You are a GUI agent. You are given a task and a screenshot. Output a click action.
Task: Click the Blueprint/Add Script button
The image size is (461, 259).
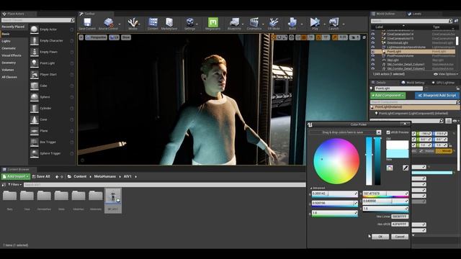coord(437,96)
